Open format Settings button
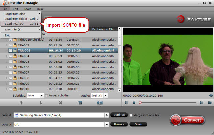214x135 pixels. (119, 115)
